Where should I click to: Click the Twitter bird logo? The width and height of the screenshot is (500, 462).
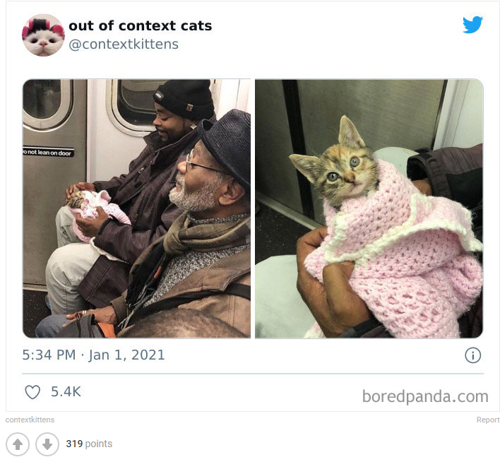[472, 24]
